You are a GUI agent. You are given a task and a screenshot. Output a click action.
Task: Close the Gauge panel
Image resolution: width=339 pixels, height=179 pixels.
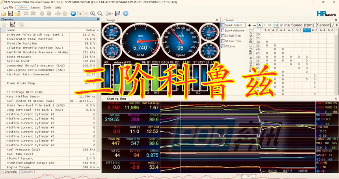click(x=217, y=20)
